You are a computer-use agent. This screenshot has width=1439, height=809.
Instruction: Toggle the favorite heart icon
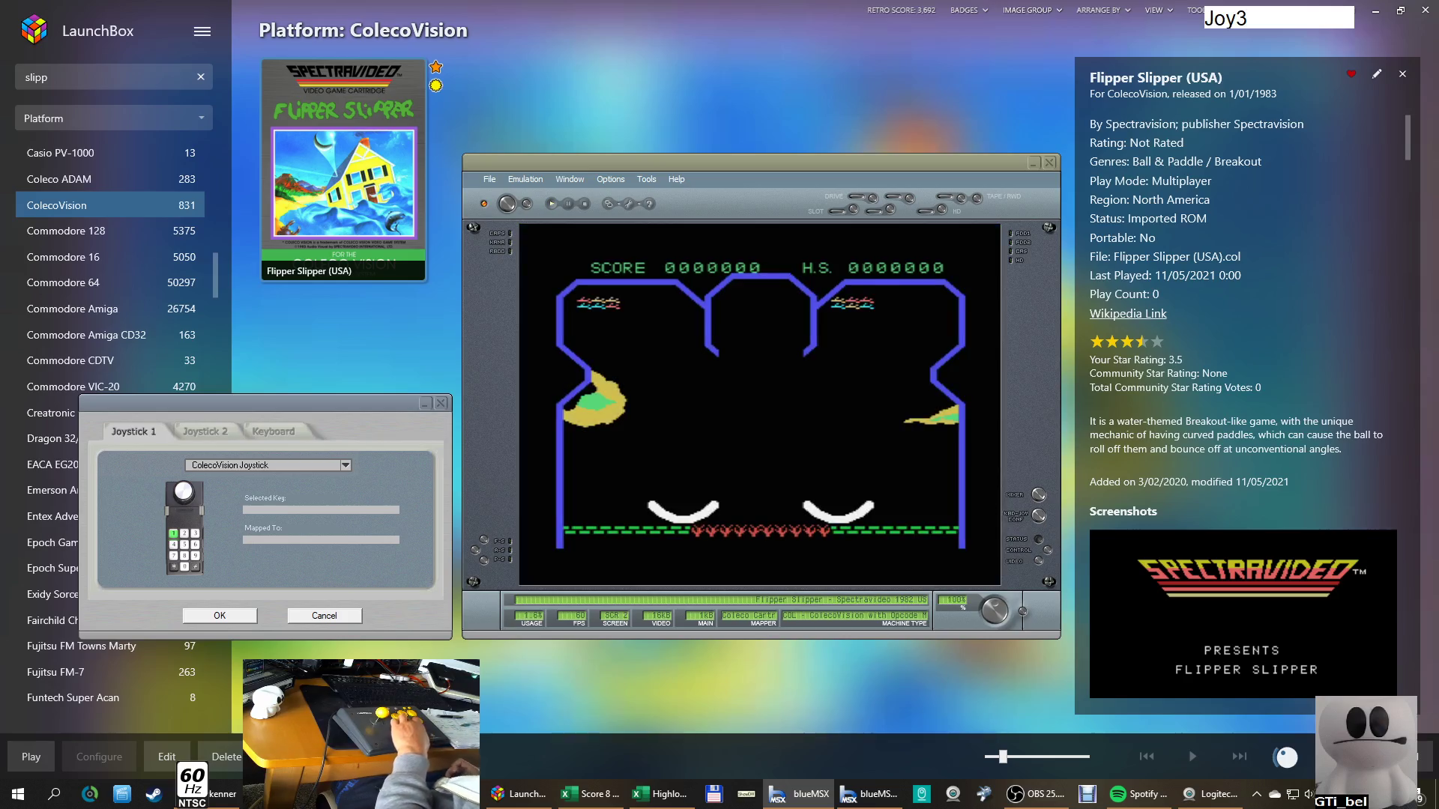pyautogui.click(x=1351, y=74)
